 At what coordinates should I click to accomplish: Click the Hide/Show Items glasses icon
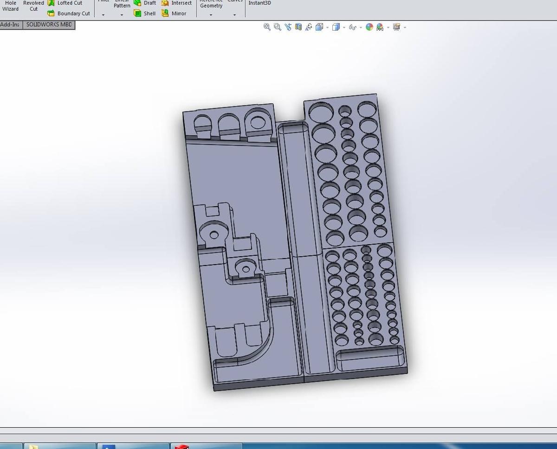pos(352,27)
